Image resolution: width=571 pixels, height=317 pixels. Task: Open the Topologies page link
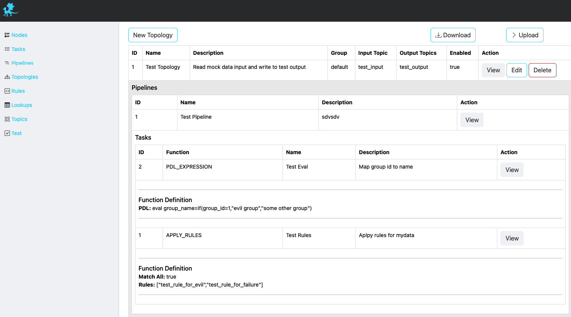[25, 77]
